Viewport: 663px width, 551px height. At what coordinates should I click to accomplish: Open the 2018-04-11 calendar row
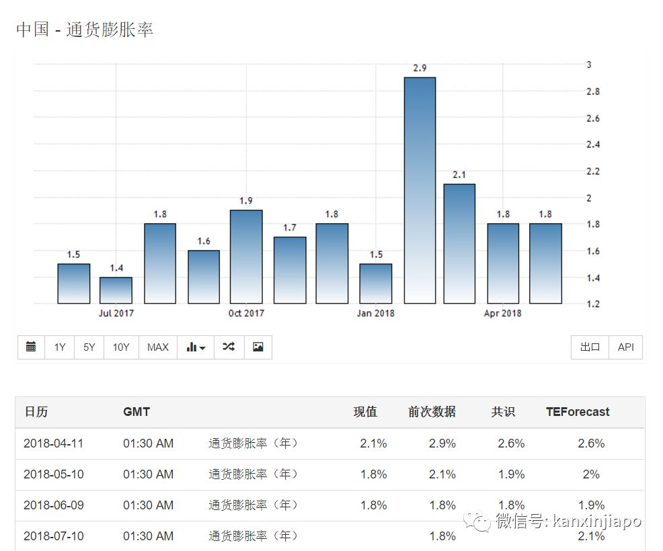54,443
